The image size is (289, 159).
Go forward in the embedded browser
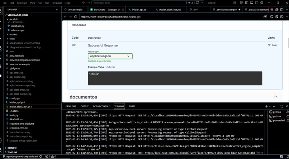click(x=70, y=17)
